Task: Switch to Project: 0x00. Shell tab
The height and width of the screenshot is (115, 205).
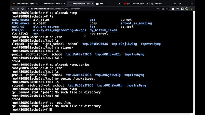Action: click(53, 4)
